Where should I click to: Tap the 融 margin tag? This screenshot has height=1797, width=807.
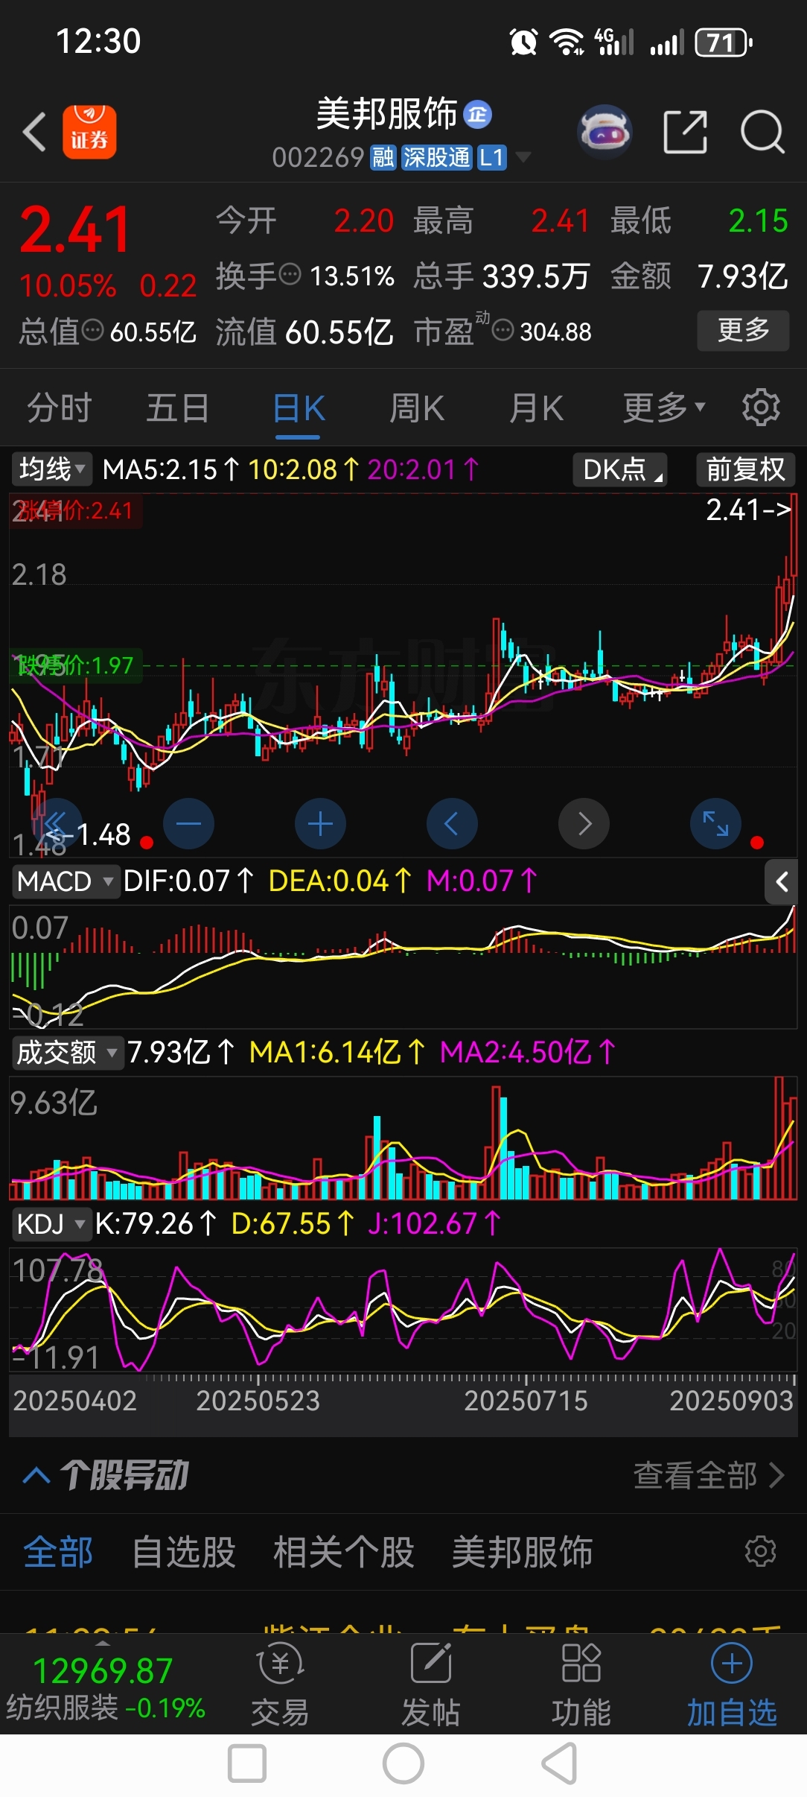point(383,157)
